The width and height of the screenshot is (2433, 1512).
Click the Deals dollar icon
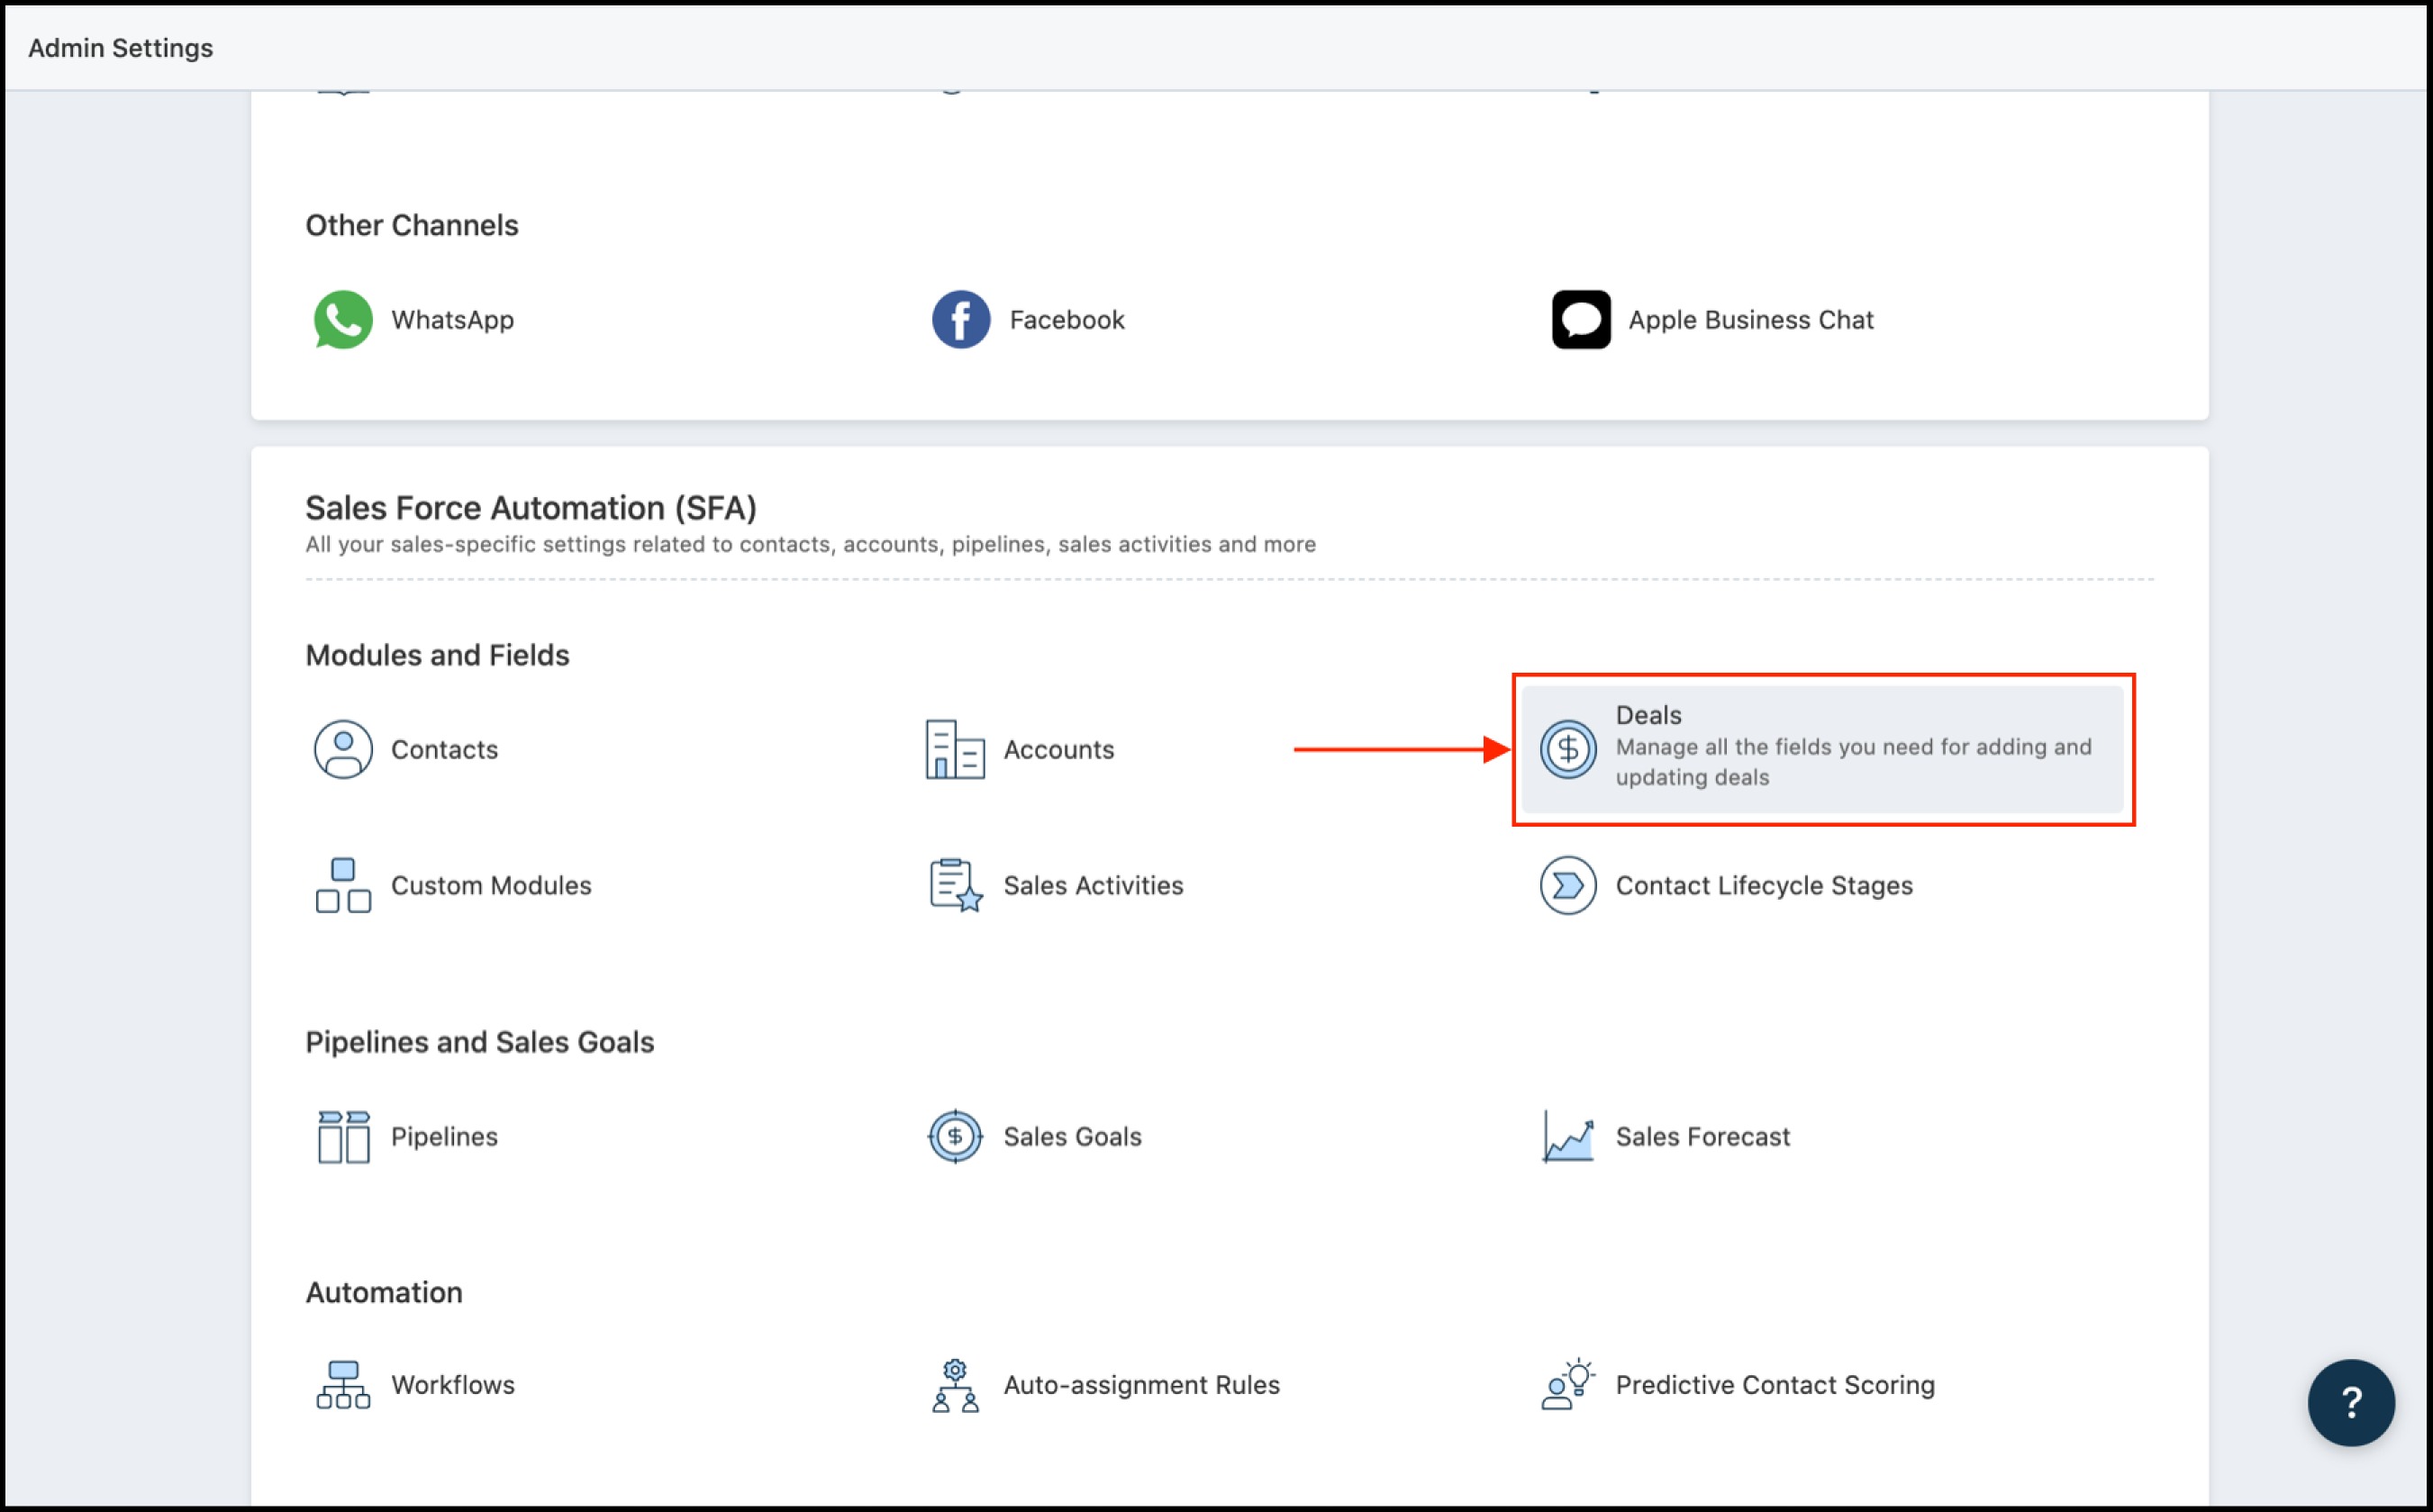[1567, 749]
